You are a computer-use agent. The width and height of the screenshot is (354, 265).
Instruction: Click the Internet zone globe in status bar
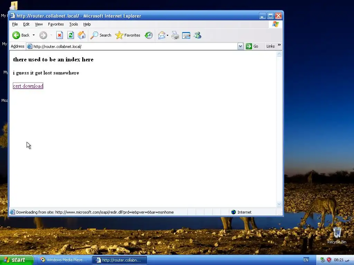(x=234, y=212)
